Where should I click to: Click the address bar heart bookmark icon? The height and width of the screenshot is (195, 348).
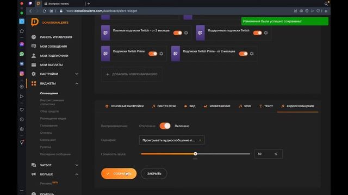(x=318, y=11)
